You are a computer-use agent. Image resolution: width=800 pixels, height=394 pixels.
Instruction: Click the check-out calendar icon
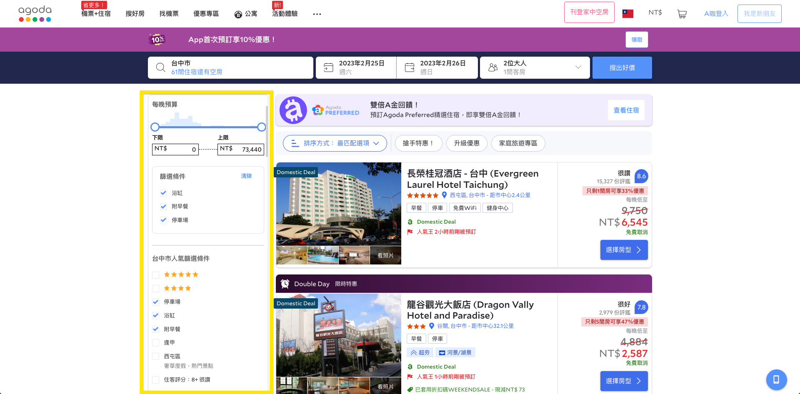[410, 67]
